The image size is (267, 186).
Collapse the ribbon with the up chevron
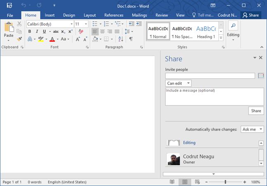click(262, 47)
